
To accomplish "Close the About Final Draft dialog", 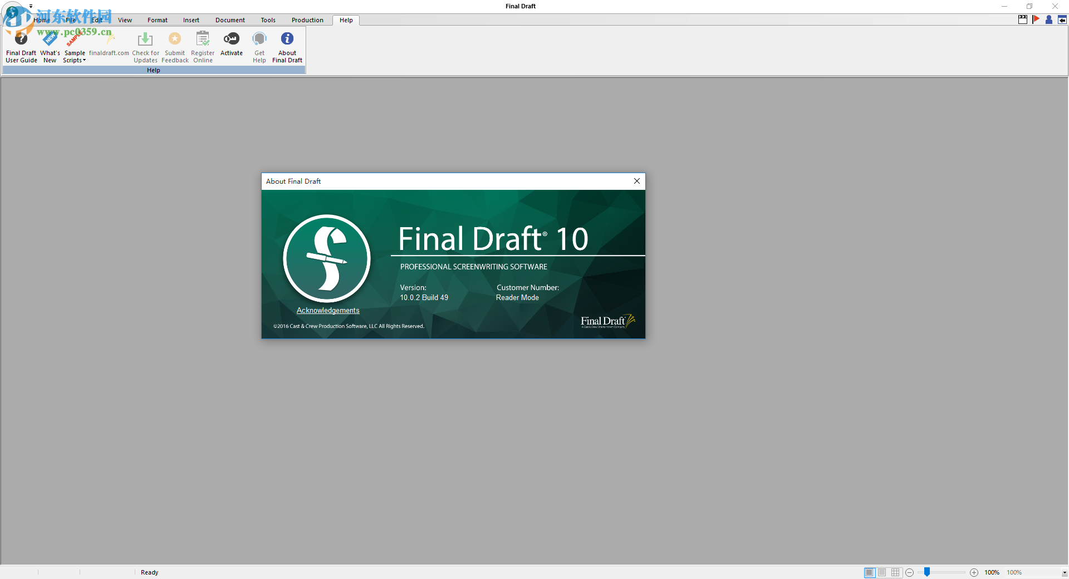I will click(637, 181).
